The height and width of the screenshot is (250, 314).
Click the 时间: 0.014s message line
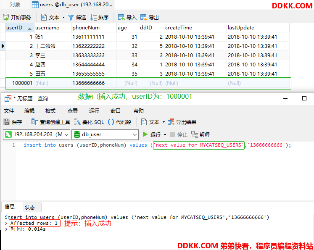pos(28,229)
